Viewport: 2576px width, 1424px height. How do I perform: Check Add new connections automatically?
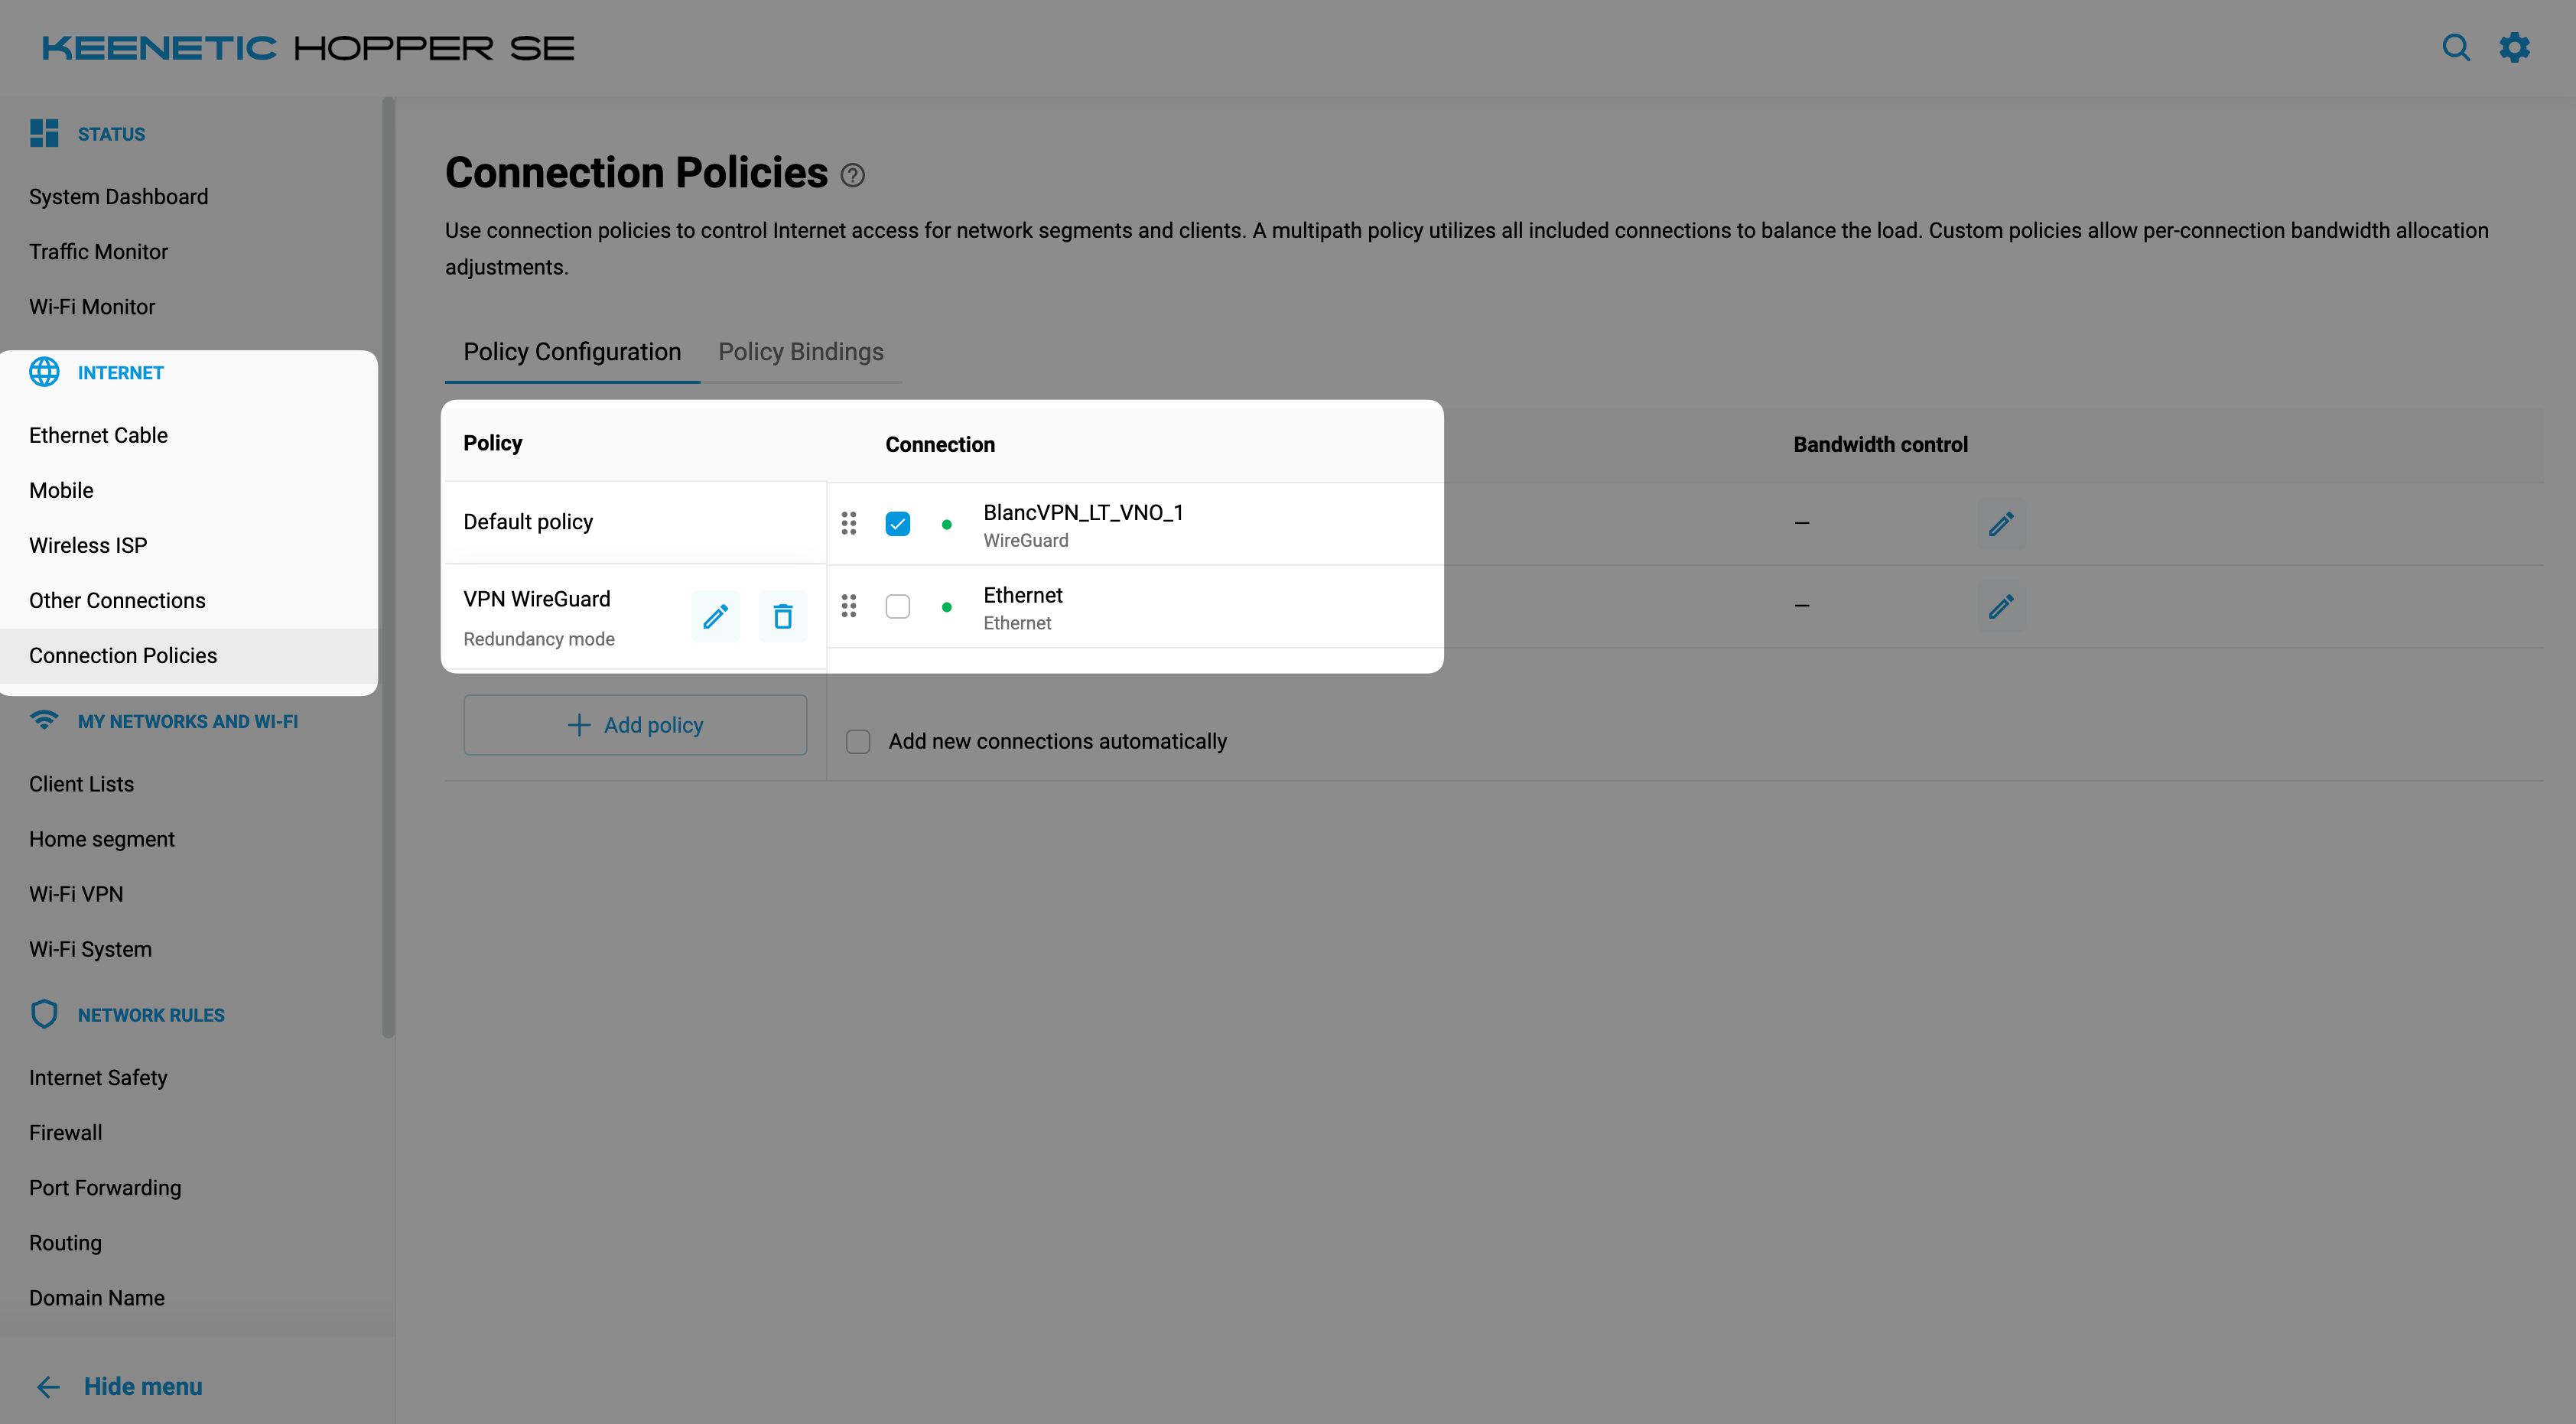tap(857, 741)
